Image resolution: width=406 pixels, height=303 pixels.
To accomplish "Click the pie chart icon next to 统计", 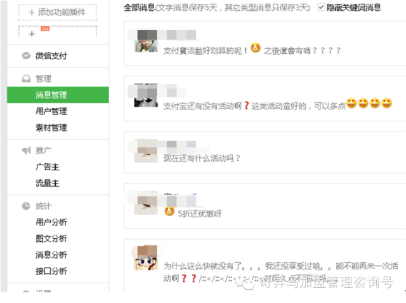I will pos(26,206).
